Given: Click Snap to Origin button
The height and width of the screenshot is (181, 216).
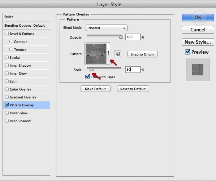Looking at the screenshot, I should point(142,54).
